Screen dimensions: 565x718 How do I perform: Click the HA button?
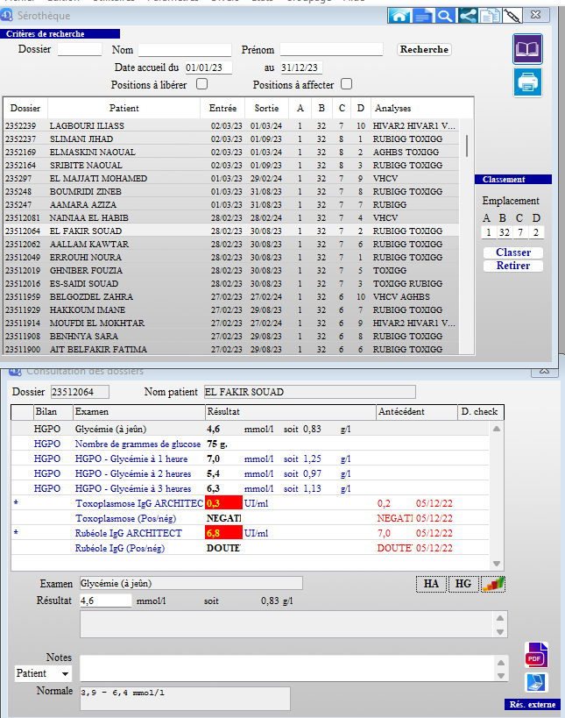point(430,584)
